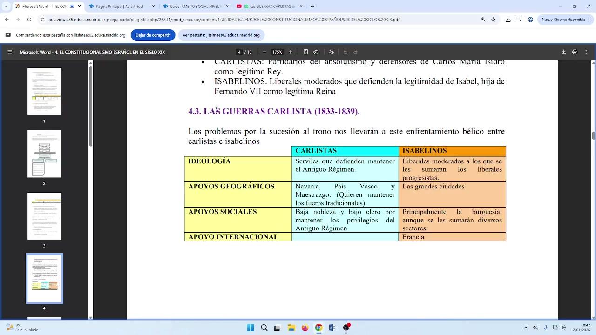Click the zoom percentage field

(x=278, y=52)
